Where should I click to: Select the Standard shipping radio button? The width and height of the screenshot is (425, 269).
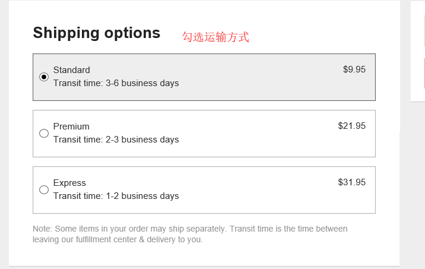coord(44,77)
